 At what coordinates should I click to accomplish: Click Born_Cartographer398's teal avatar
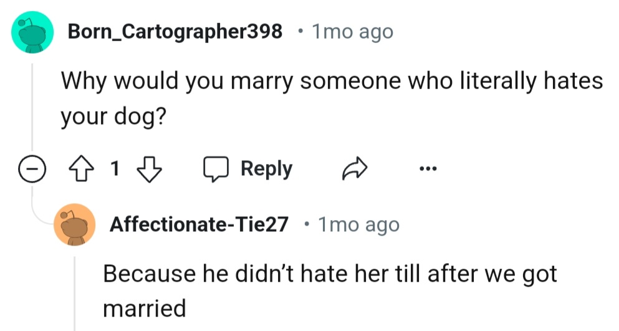click(32, 32)
